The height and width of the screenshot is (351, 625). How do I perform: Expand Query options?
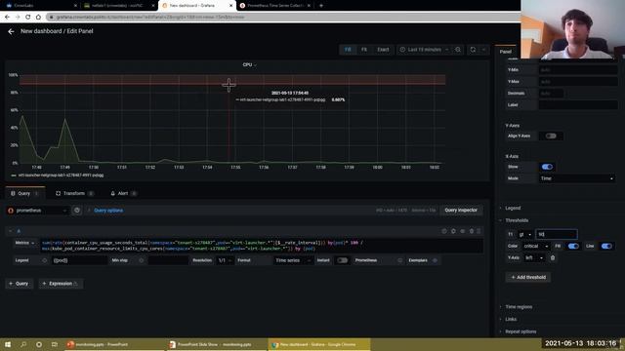[x=108, y=211]
